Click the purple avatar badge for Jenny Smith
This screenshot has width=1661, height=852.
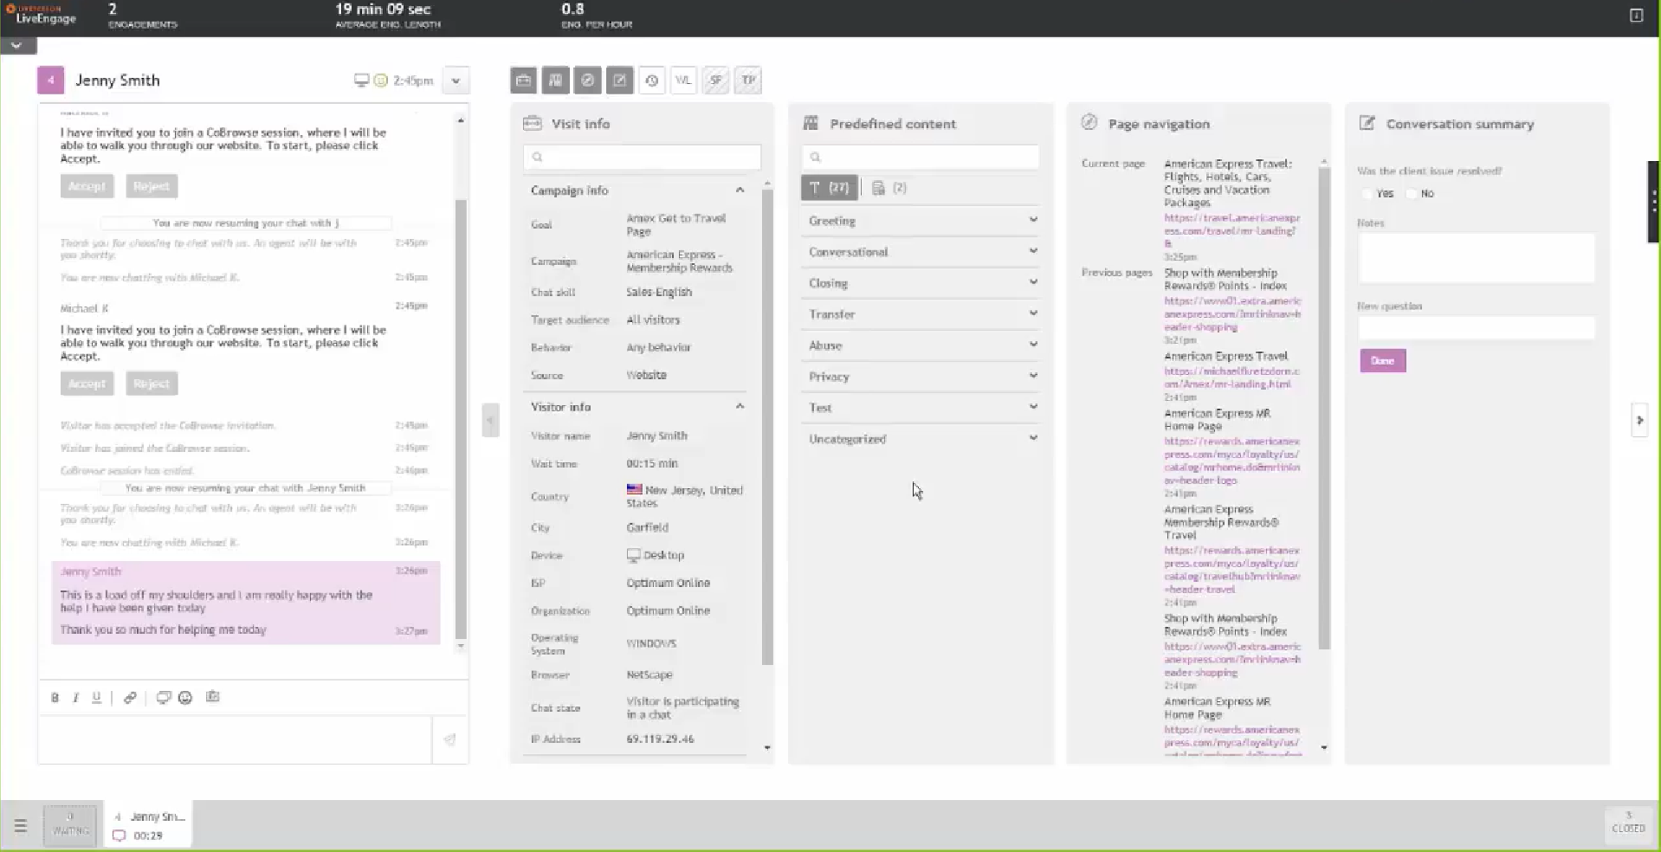click(50, 81)
